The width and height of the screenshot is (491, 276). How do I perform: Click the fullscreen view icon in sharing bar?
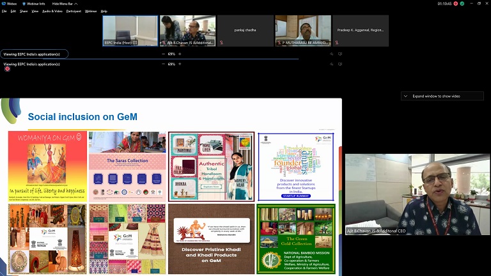click(x=340, y=54)
